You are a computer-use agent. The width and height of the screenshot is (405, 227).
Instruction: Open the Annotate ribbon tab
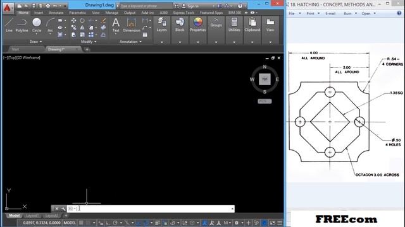[x=56, y=13]
